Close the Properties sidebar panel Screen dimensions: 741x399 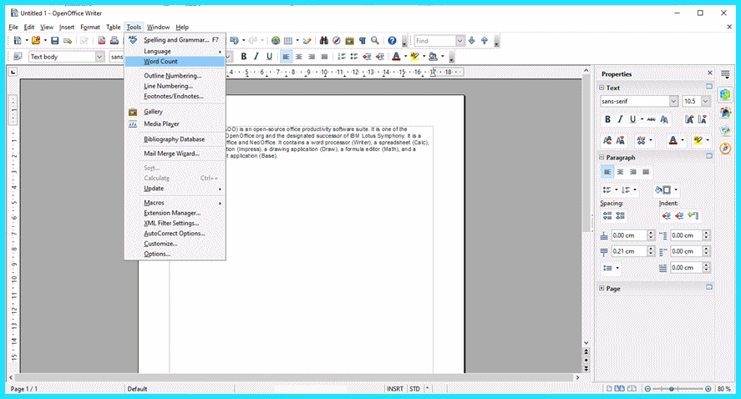click(x=709, y=73)
